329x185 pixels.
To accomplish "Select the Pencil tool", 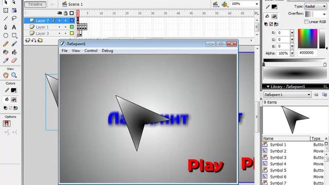I will [x=6, y=44].
